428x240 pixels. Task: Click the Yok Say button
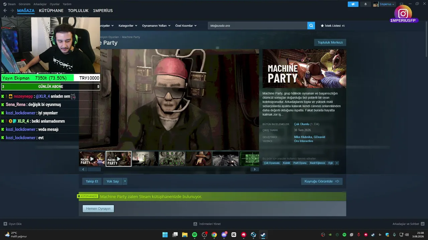click(x=113, y=181)
